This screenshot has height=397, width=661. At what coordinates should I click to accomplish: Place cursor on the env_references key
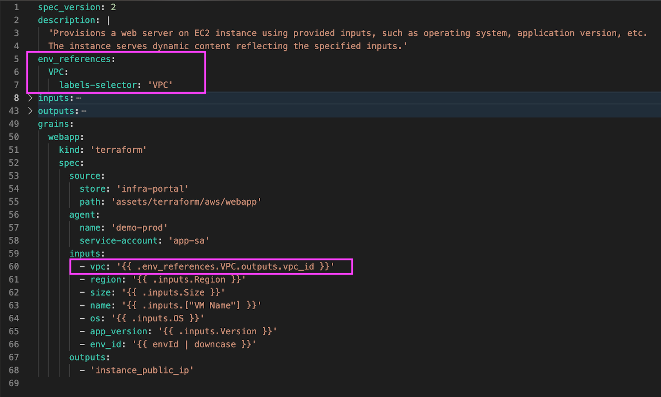74,59
